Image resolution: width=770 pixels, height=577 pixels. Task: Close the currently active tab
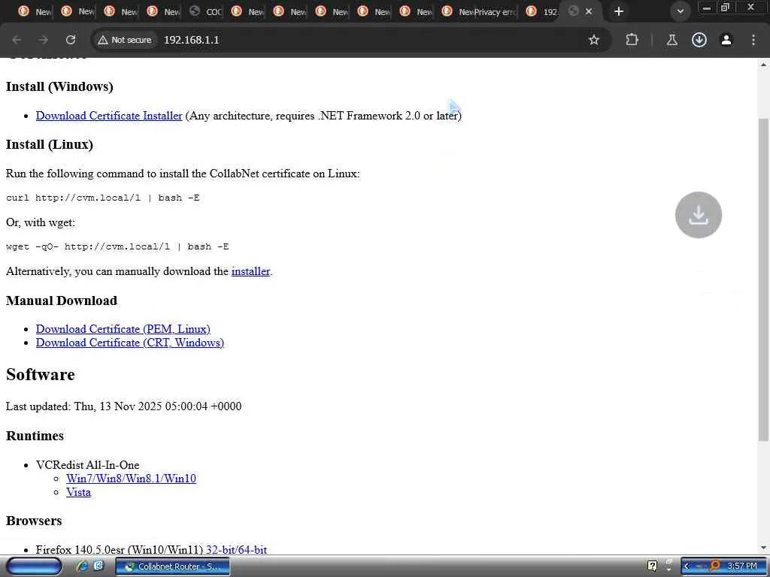point(589,11)
